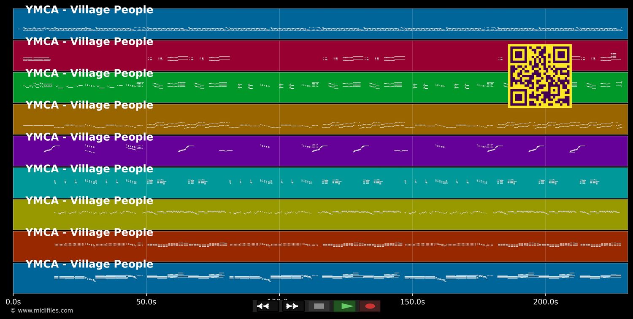This screenshot has width=633, height=319.
Task: Open the yellow QR code
Action: coord(540,76)
